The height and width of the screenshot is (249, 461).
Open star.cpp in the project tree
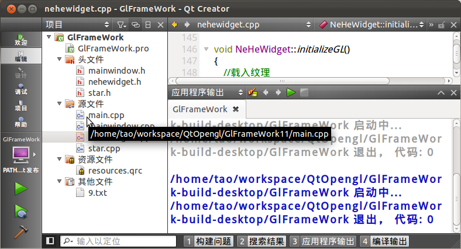pos(104,148)
